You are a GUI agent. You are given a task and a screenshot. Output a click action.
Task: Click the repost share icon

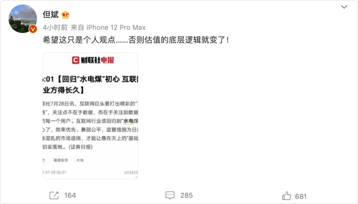[x=54, y=195]
